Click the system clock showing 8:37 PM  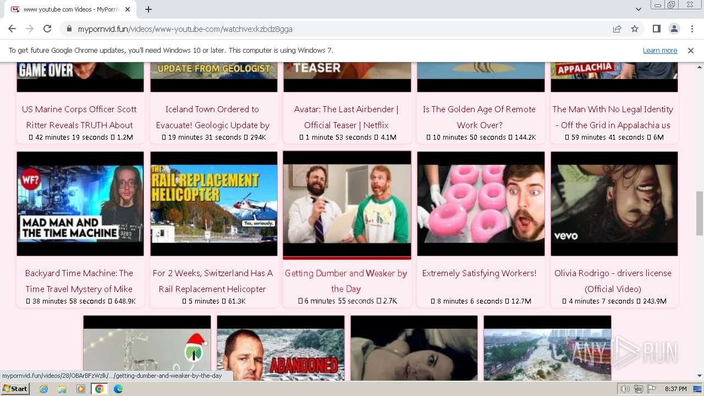click(x=676, y=389)
